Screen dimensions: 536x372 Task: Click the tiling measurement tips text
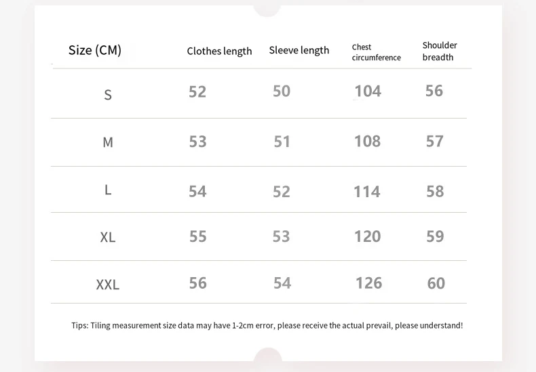[x=267, y=325]
